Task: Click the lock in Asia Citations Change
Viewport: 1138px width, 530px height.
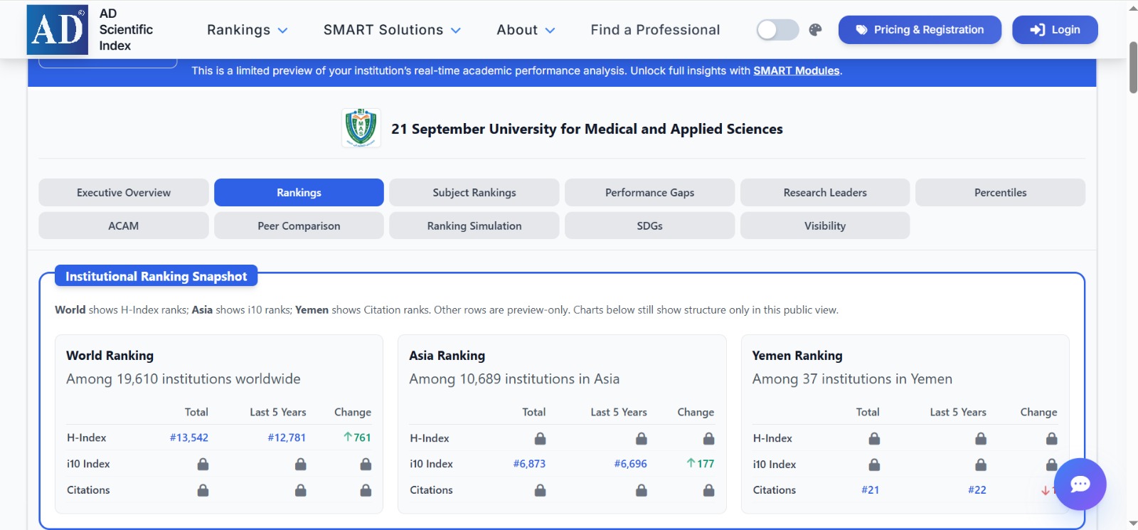Action: click(x=708, y=490)
